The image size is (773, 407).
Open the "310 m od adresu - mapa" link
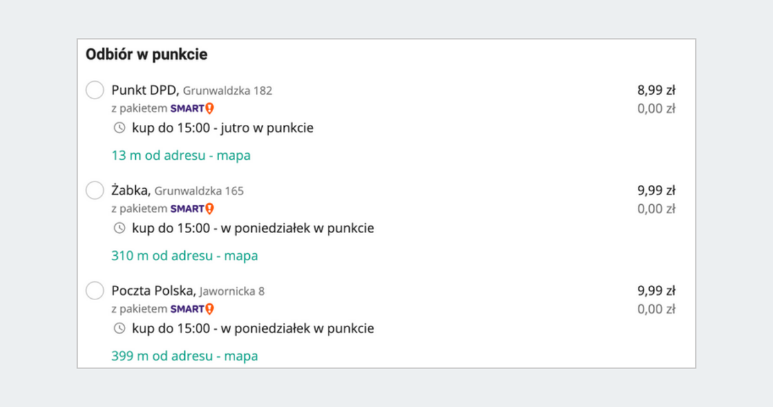point(184,256)
